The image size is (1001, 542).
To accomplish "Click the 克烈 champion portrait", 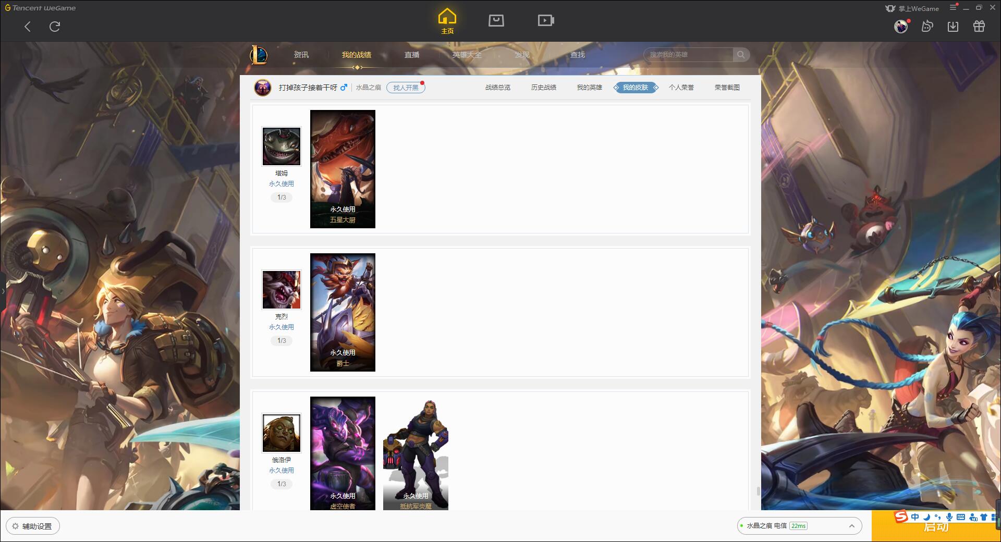I will pyautogui.click(x=282, y=290).
